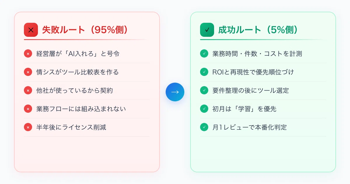Viewport: 350px width, 184px height.
Task: Click the green check icon next to 要件整理の後にツール選定
Action: (x=204, y=91)
